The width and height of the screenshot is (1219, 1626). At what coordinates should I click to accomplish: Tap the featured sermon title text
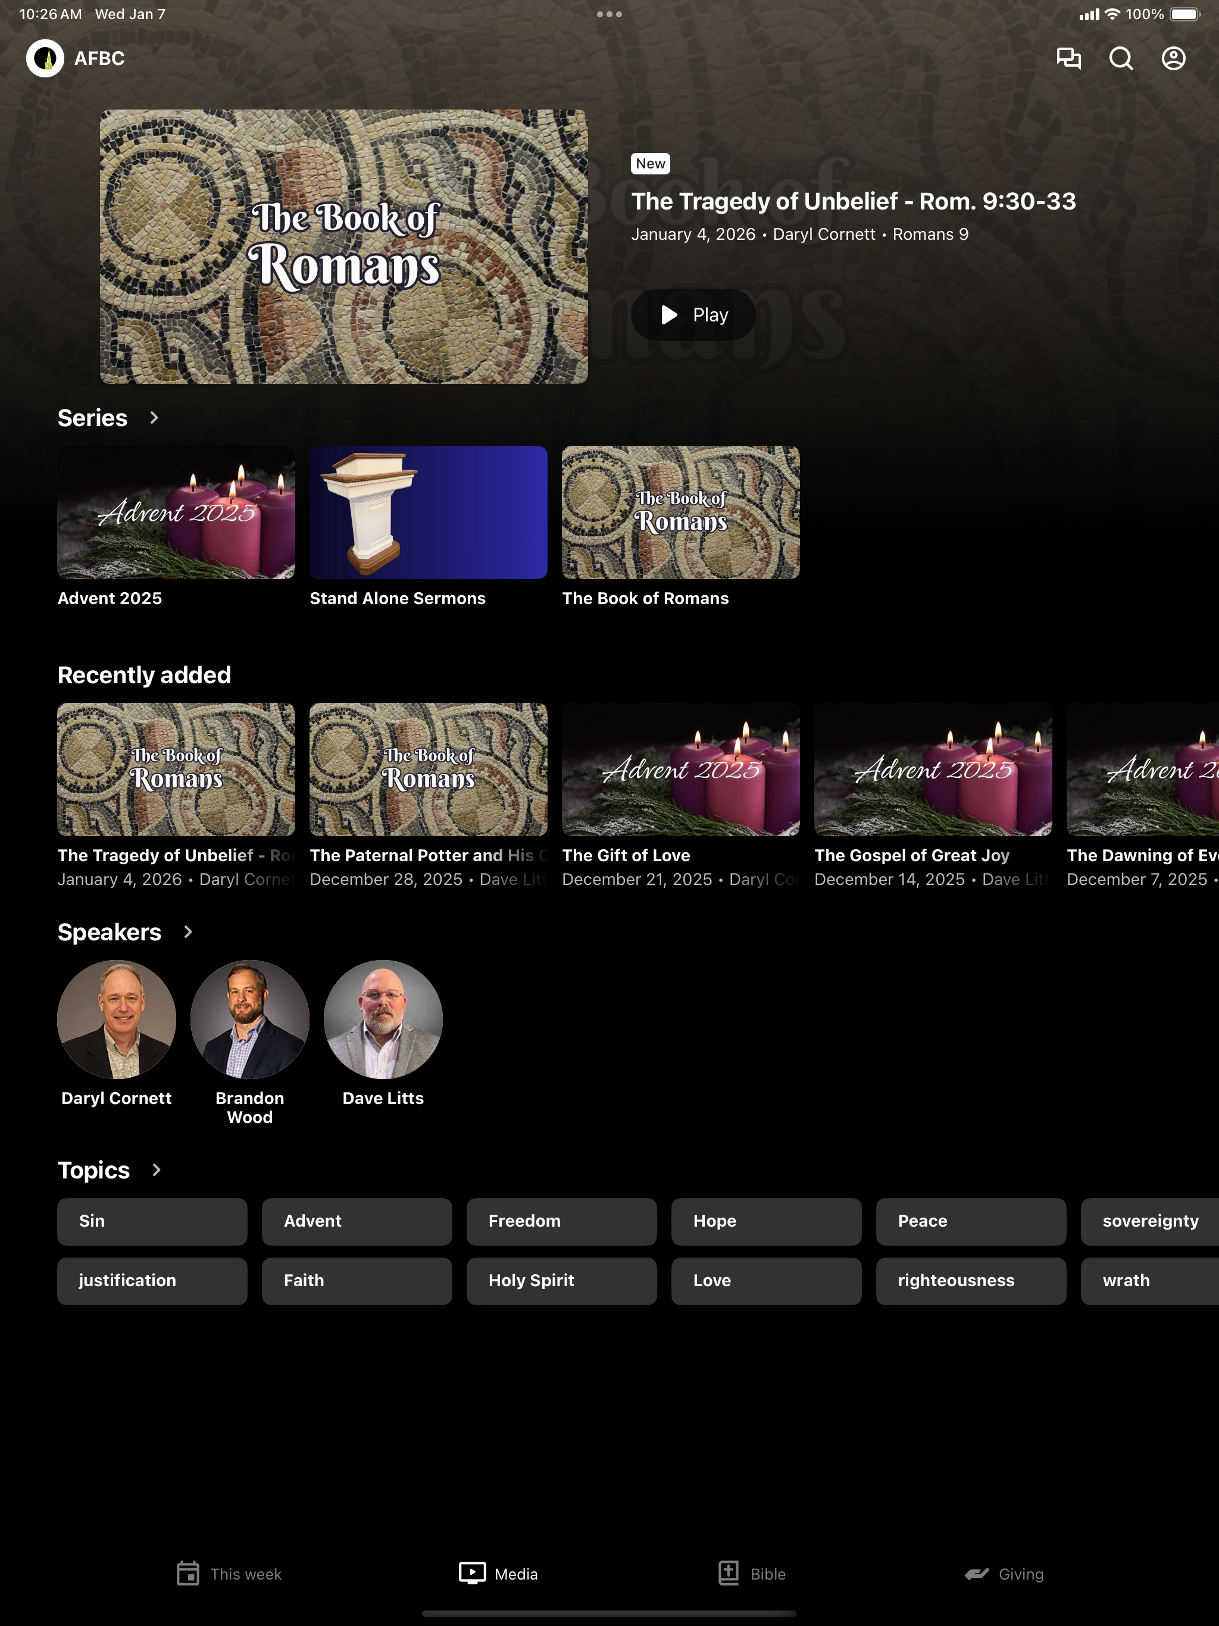pos(854,201)
